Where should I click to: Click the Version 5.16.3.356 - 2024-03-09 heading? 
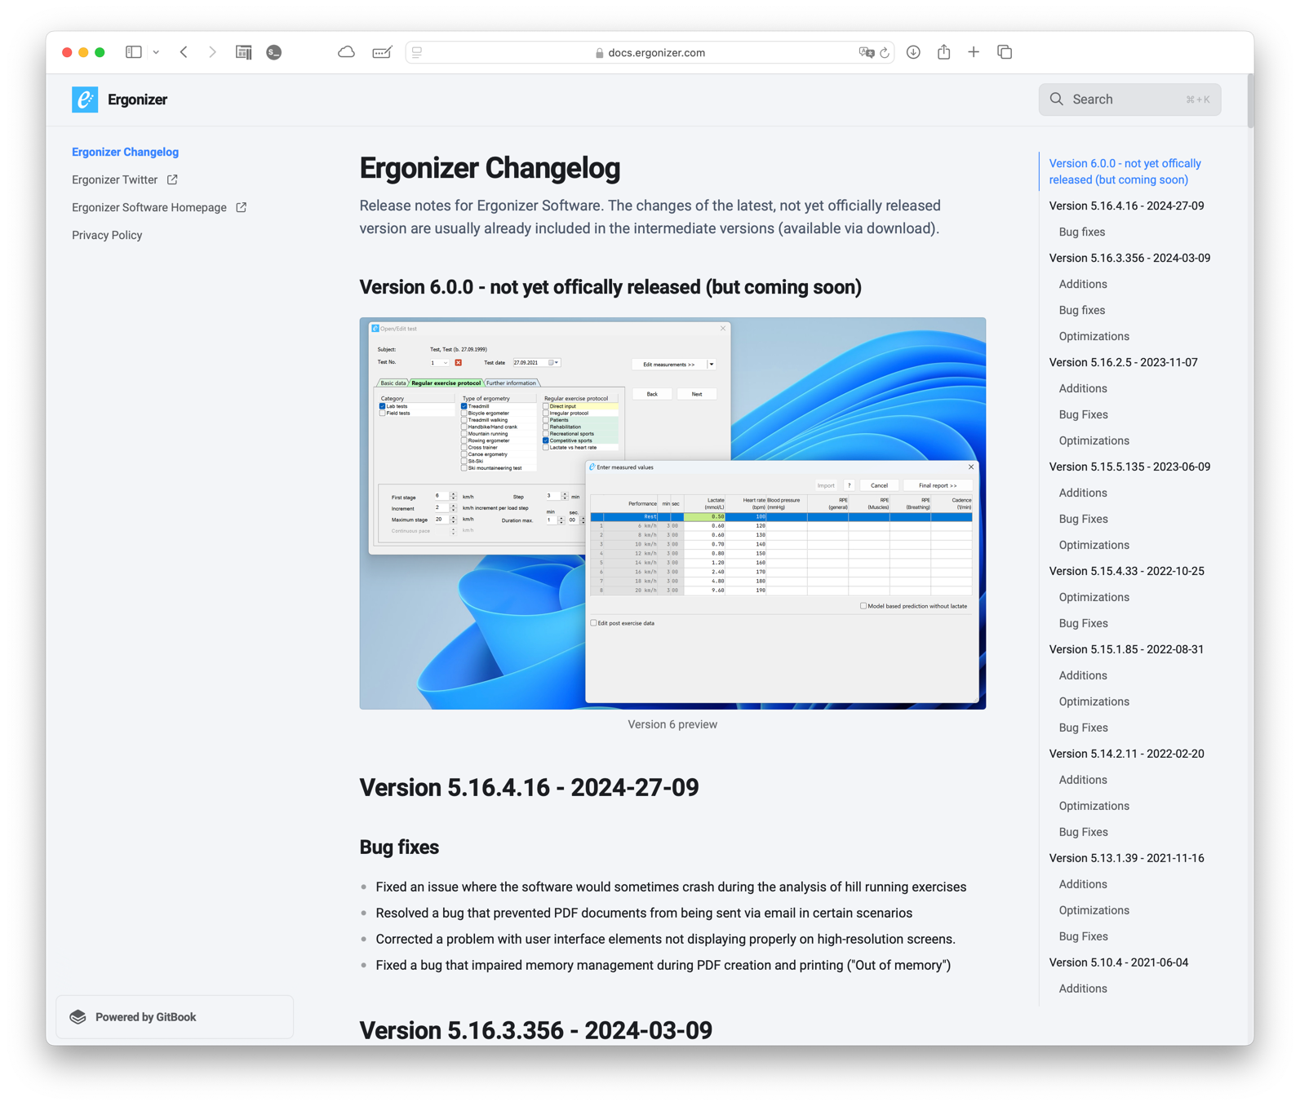[x=535, y=1030]
